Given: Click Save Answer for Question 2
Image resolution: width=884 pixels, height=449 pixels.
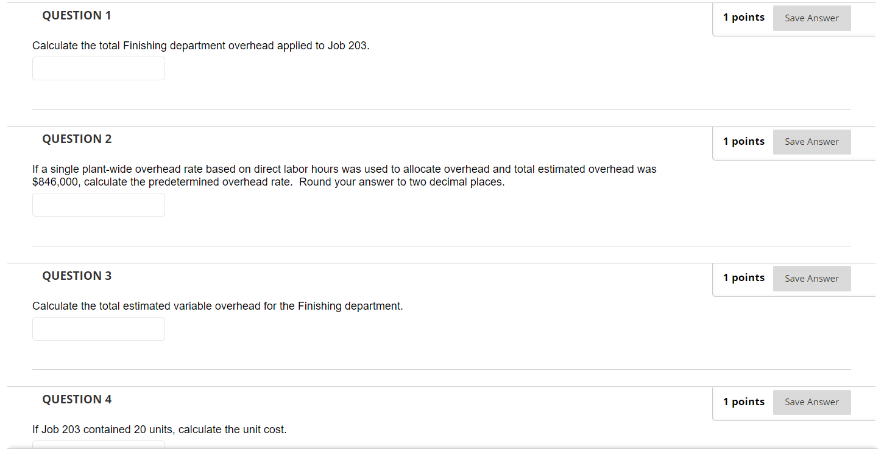Looking at the screenshot, I should (x=812, y=142).
